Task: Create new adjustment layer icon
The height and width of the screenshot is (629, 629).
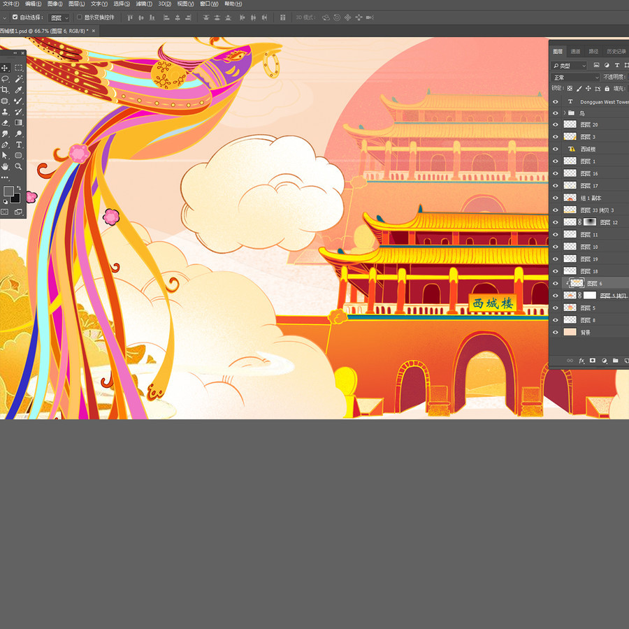Action: [604, 361]
